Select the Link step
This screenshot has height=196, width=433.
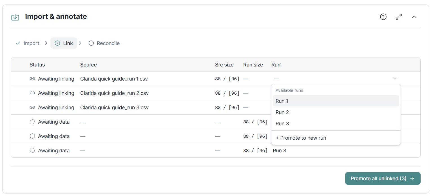click(64, 43)
